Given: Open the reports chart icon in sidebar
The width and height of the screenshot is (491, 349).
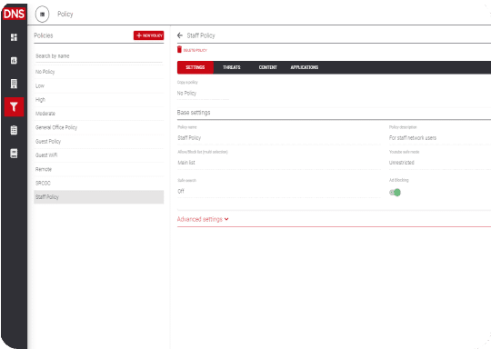Looking at the screenshot, I should point(14,60).
